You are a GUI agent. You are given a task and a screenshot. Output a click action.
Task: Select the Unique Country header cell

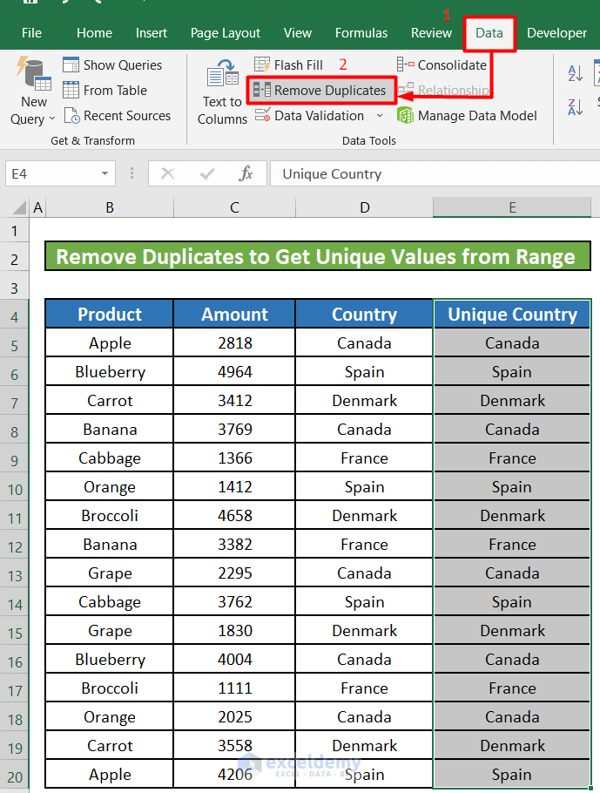(512, 315)
